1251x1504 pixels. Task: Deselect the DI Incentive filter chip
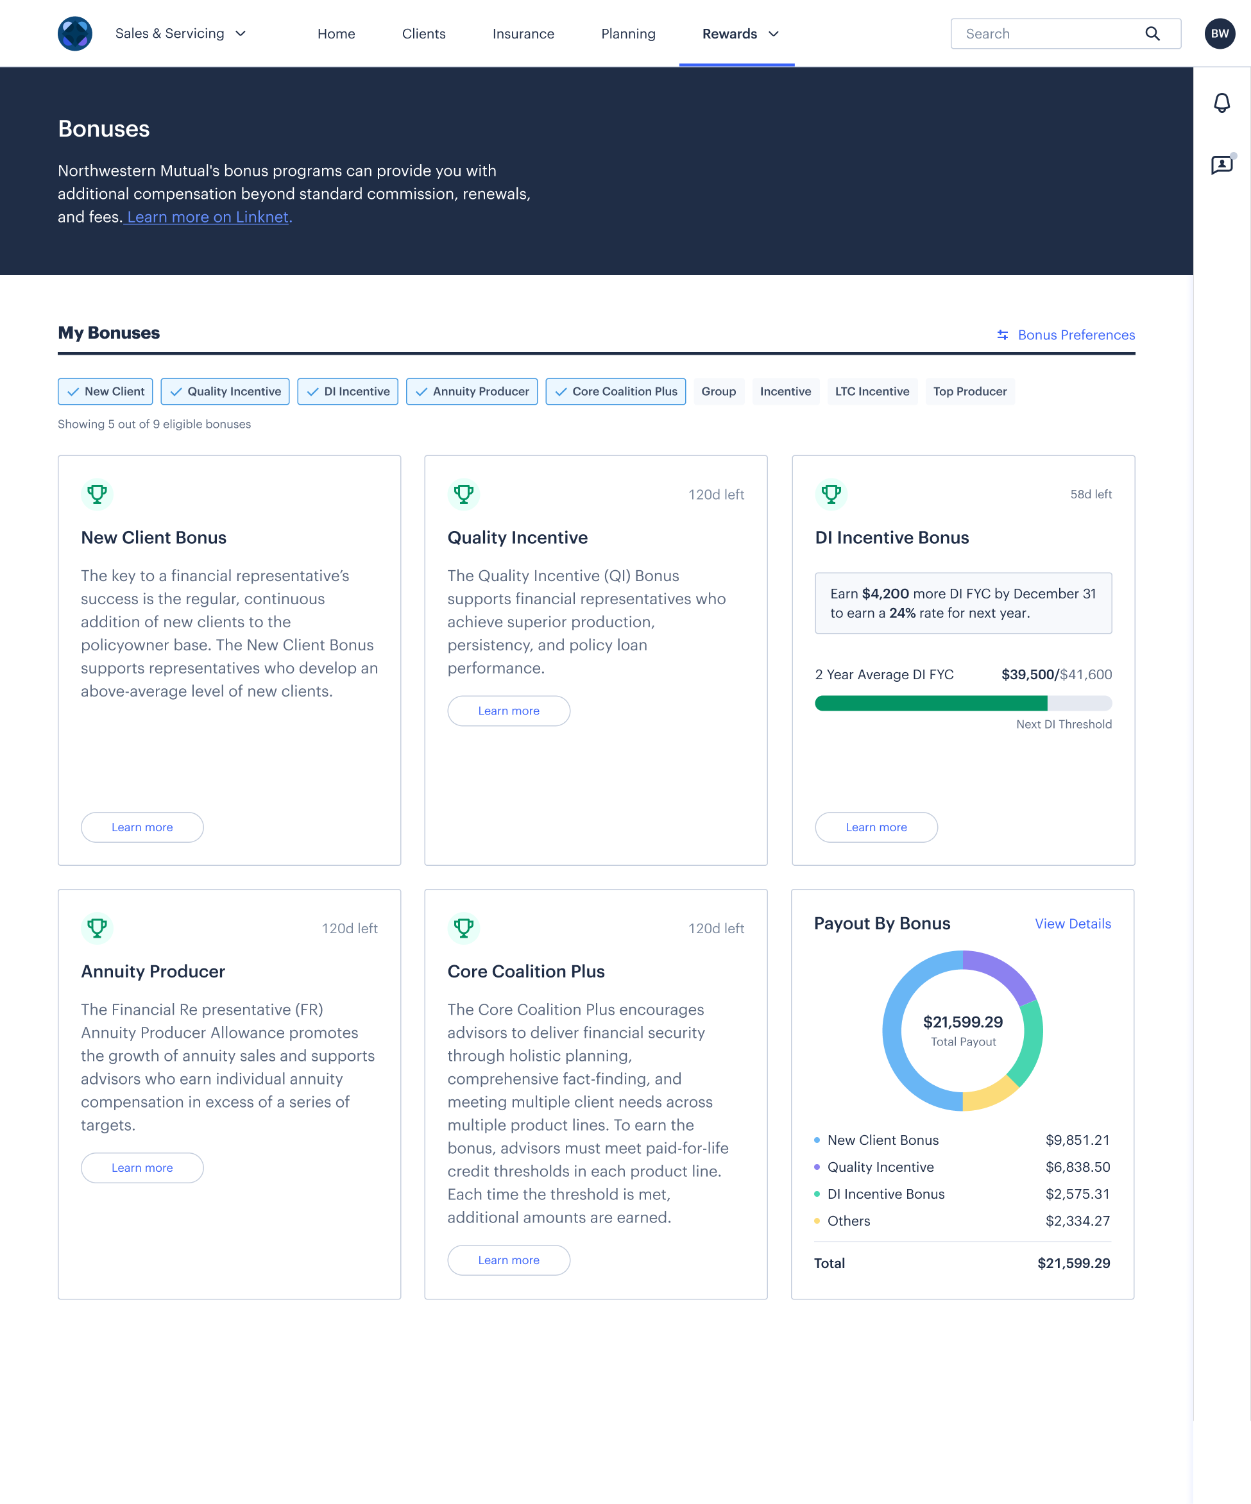(x=348, y=391)
